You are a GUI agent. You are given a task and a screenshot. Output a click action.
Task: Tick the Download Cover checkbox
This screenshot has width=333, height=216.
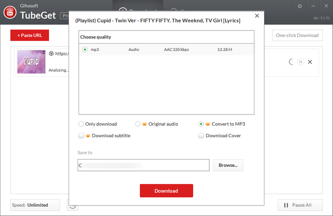[201, 136]
